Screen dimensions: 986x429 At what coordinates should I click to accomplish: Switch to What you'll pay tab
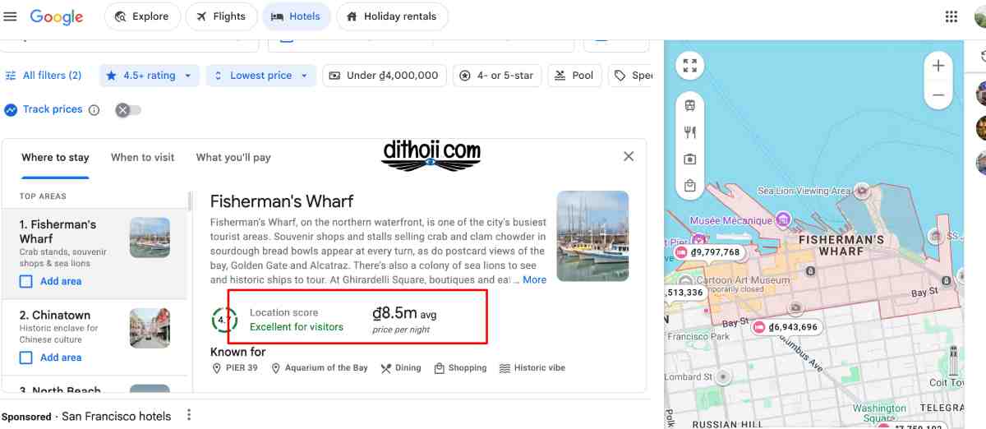(233, 158)
